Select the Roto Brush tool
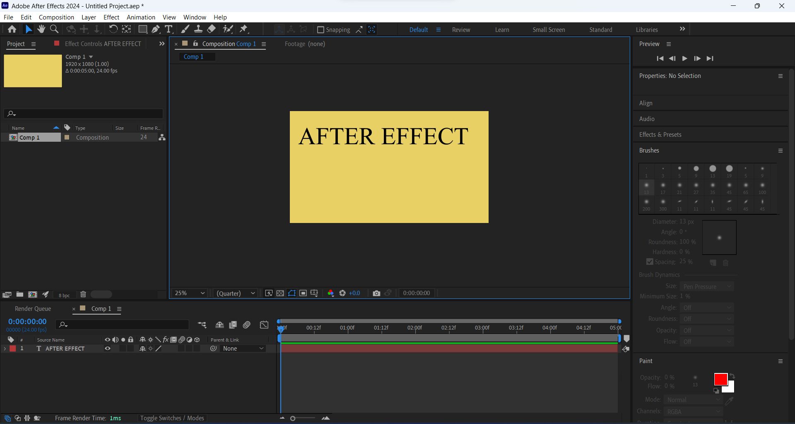 228,29
